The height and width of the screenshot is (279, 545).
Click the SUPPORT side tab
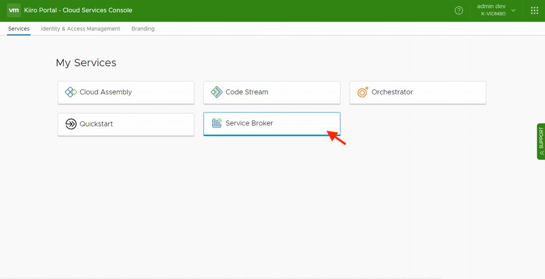pyautogui.click(x=541, y=141)
